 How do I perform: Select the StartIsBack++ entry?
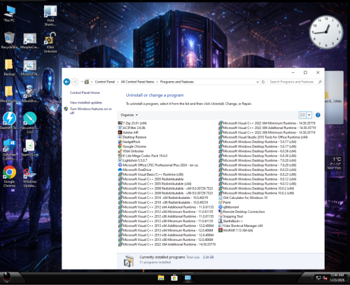(230, 221)
